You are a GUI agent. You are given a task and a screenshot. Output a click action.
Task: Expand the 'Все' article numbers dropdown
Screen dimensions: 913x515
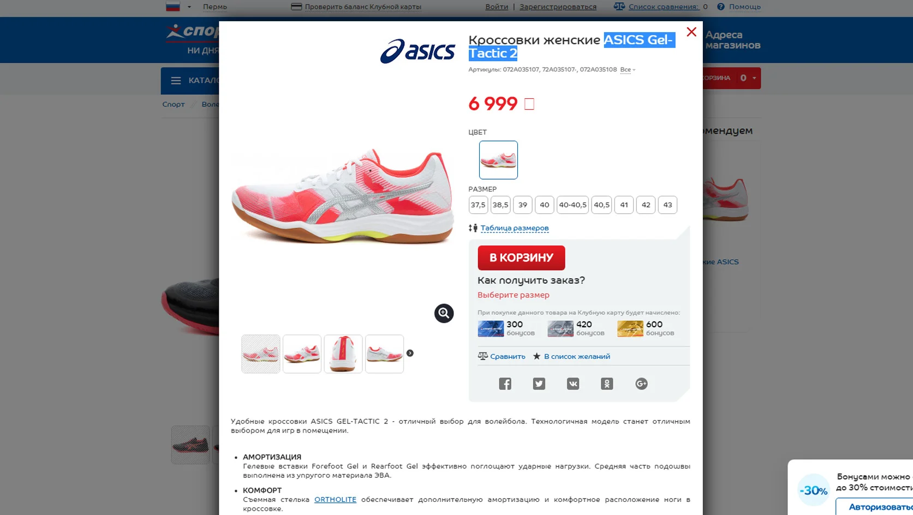tap(628, 70)
